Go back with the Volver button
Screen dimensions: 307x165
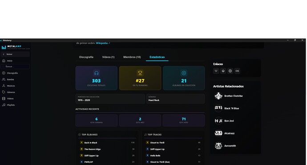15,54
